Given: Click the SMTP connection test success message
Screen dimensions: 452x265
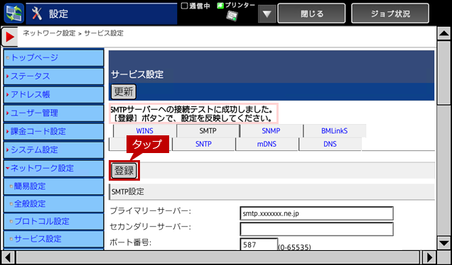Looking at the screenshot, I should (x=193, y=113).
